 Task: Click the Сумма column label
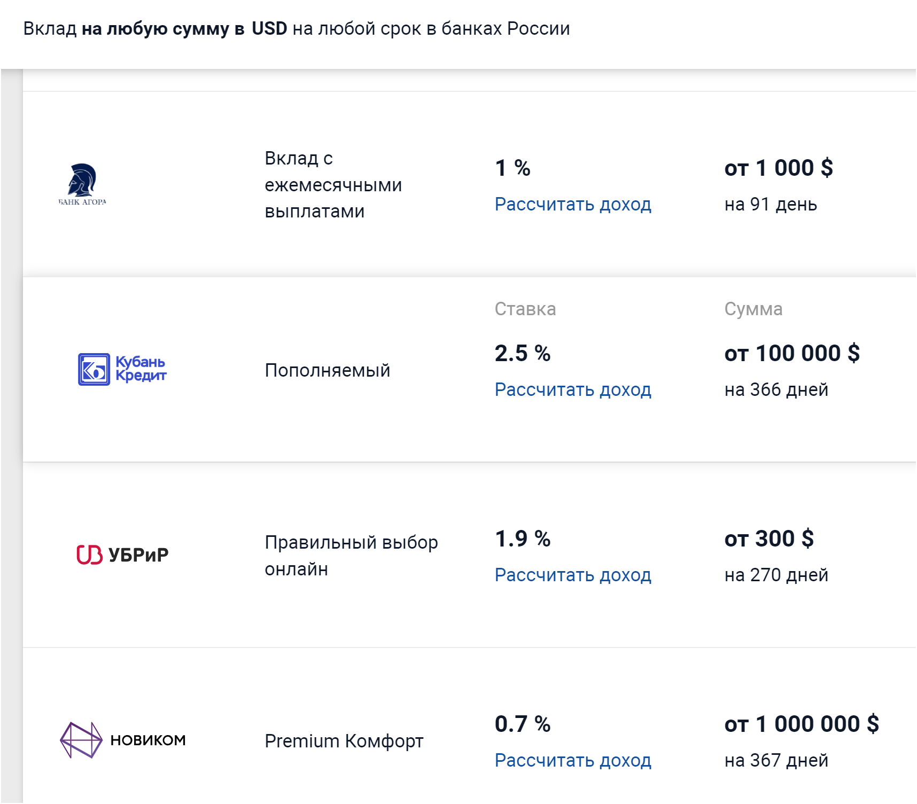click(x=753, y=309)
